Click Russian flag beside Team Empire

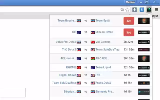click(79, 21)
